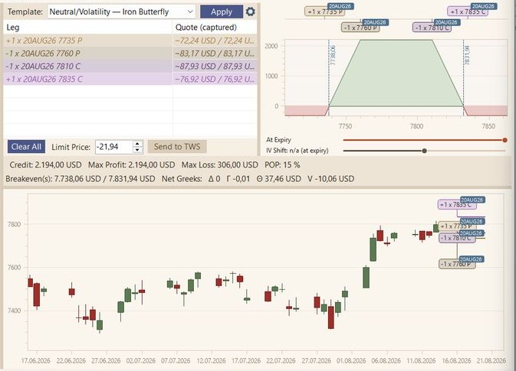Click the POP: 15 % value
The width and height of the screenshot is (516, 371).
tap(282, 164)
